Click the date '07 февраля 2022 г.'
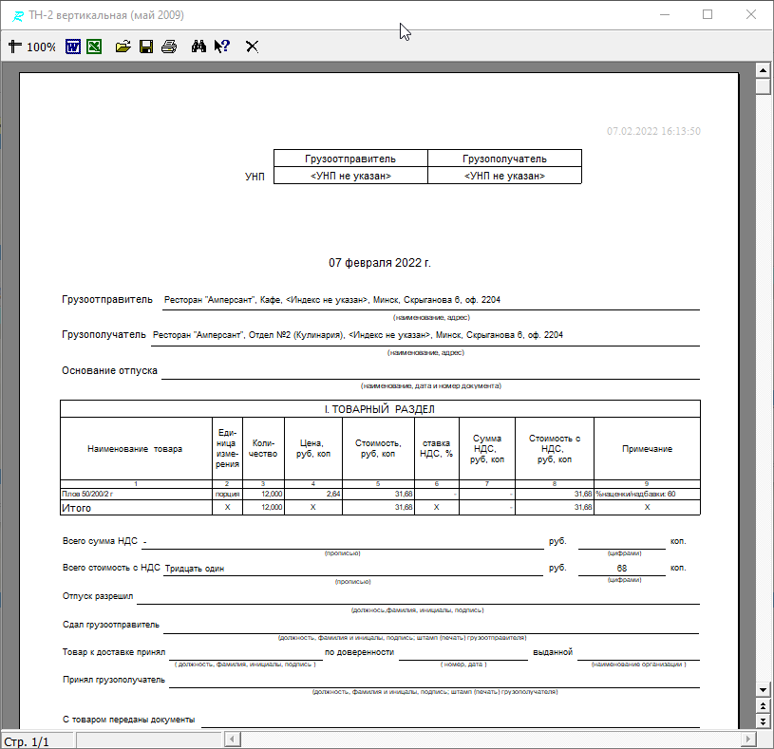 click(x=380, y=263)
